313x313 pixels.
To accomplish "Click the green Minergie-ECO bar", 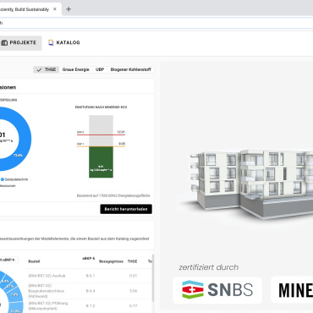I will pyautogui.click(x=101, y=162).
